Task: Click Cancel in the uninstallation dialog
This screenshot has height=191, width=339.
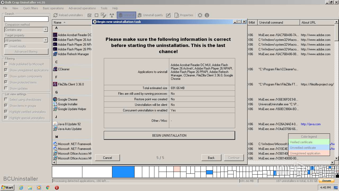Action: click(107, 158)
